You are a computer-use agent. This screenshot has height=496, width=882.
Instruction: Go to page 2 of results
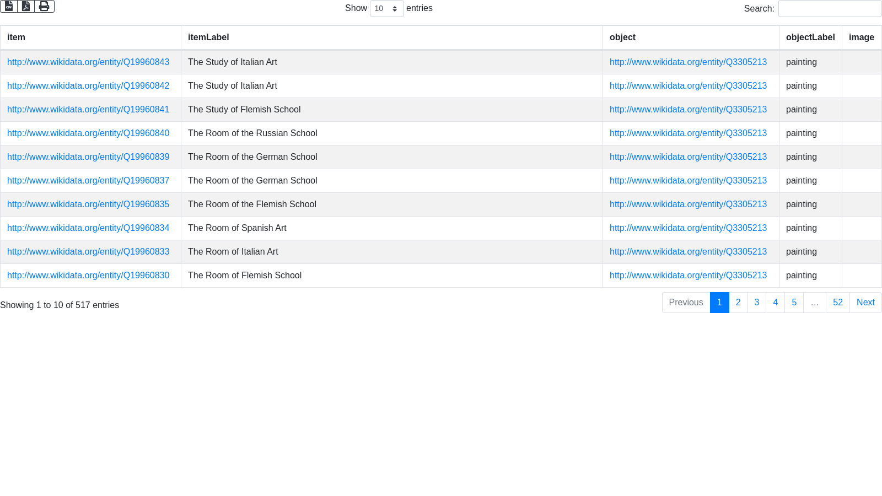738,303
